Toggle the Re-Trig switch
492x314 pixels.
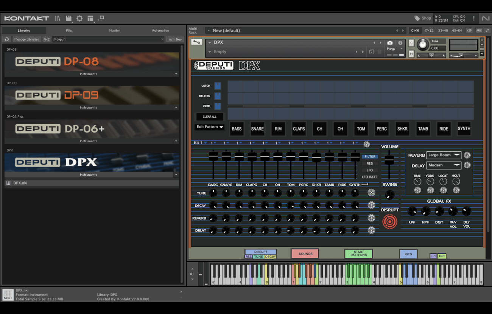click(x=218, y=96)
